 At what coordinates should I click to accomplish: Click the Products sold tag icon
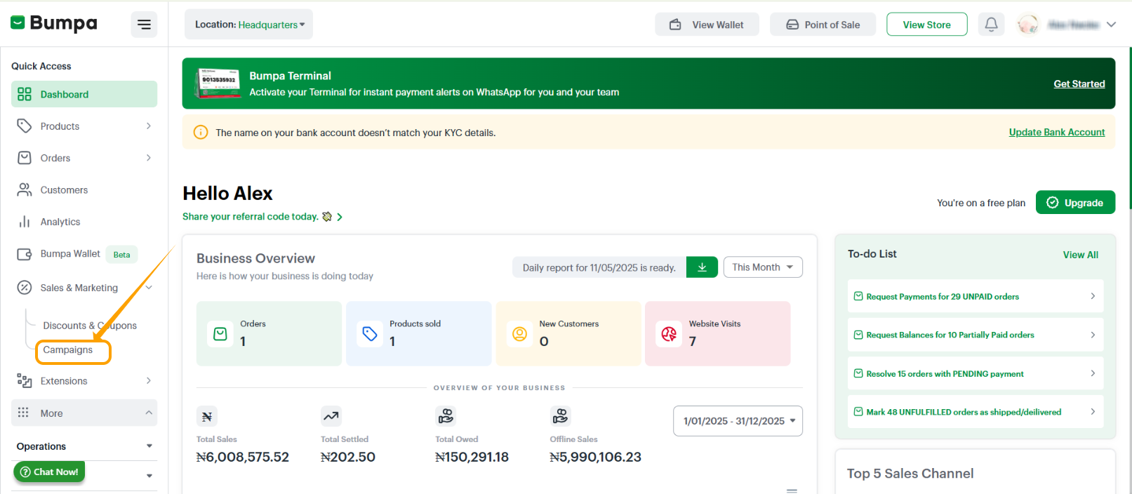point(370,334)
